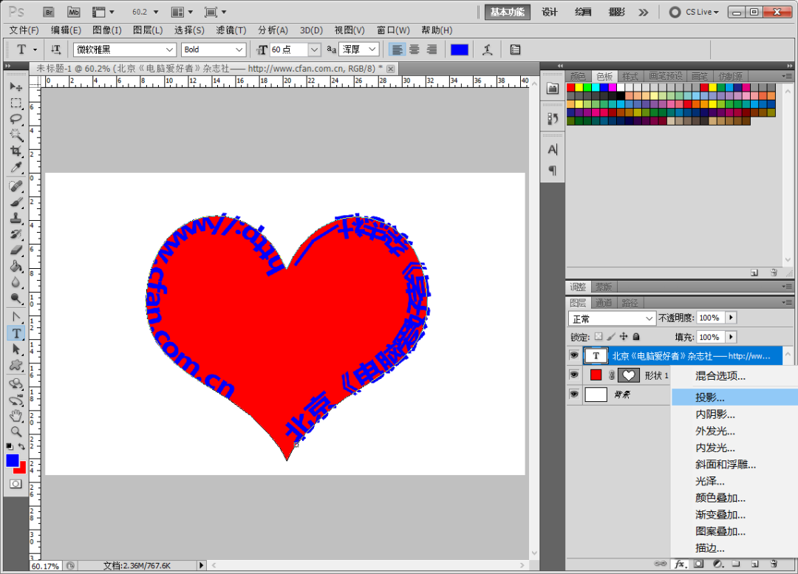This screenshot has height=574, width=798.
Task: Switch to the 通道 tab
Action: point(604,303)
